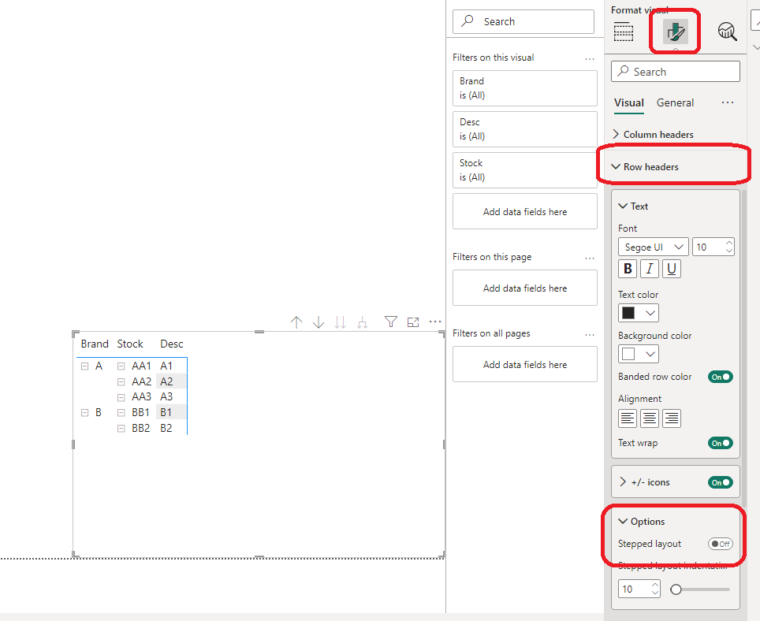The height and width of the screenshot is (621, 760).
Task: Turn off Text wrap toggle
Action: (721, 443)
